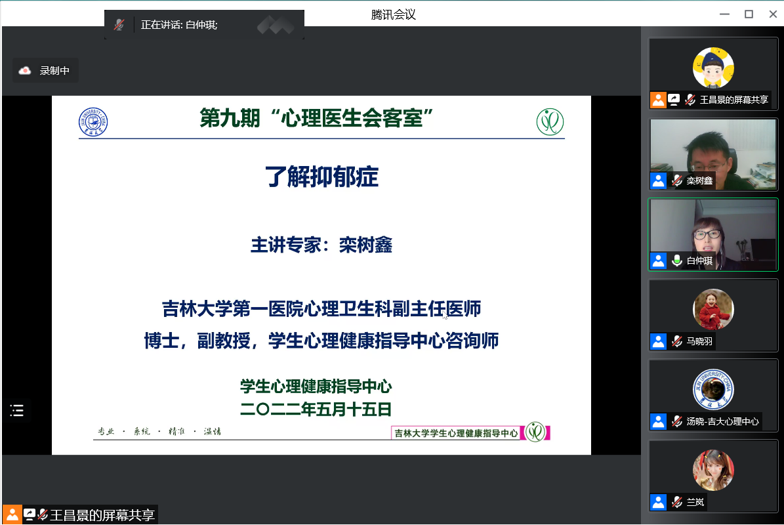Click the blue user icon in 兰岚's tile
The height and width of the screenshot is (525, 784).
(658, 502)
